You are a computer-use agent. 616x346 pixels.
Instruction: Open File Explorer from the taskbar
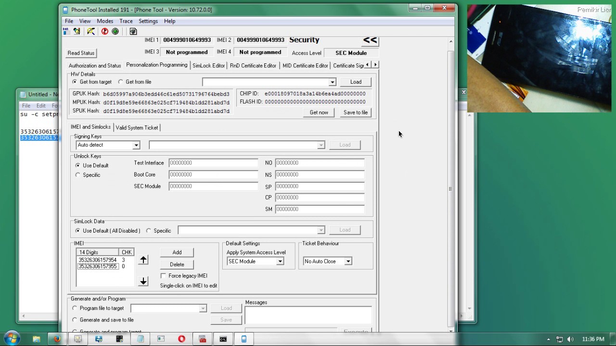(37, 339)
